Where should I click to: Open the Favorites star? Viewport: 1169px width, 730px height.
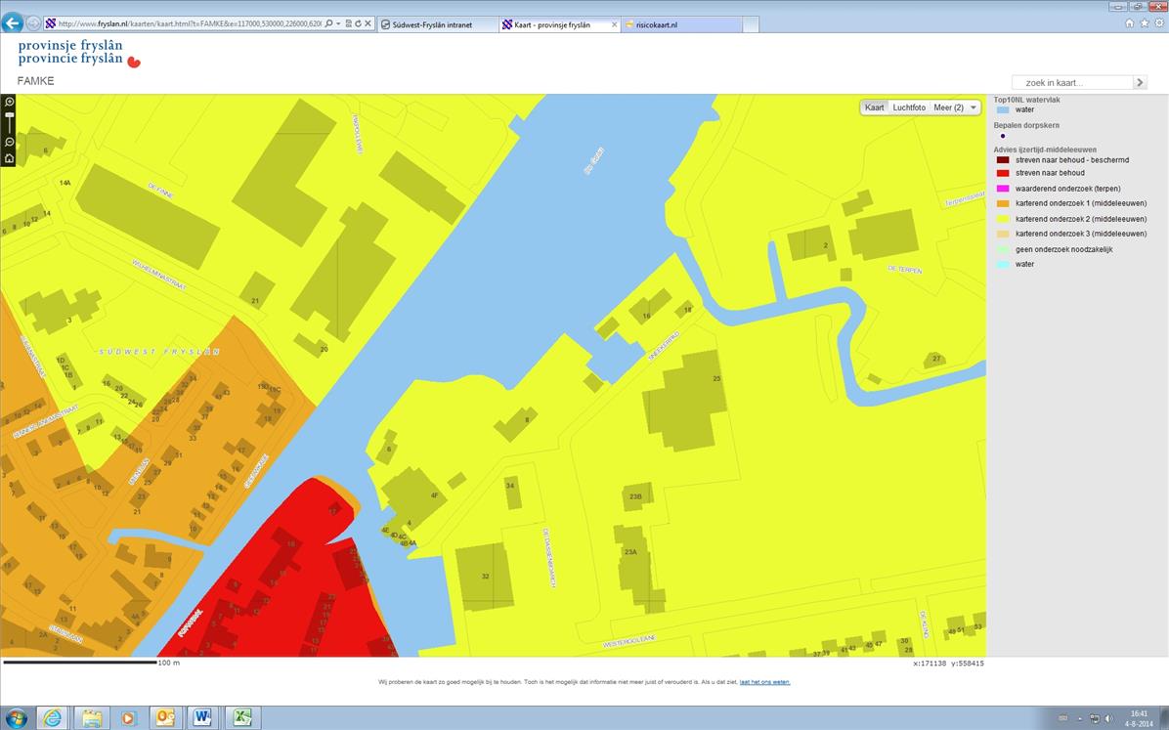pyautogui.click(x=1144, y=23)
